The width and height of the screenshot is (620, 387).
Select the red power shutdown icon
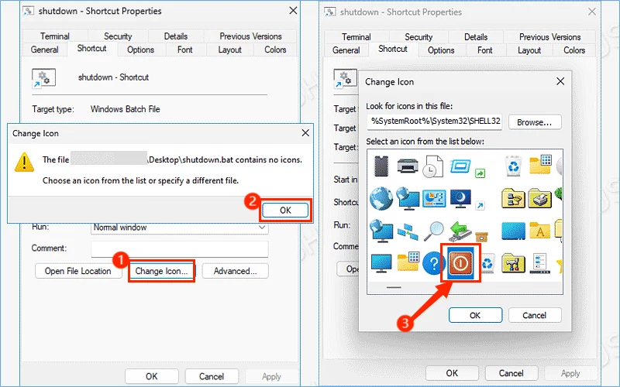coord(460,262)
